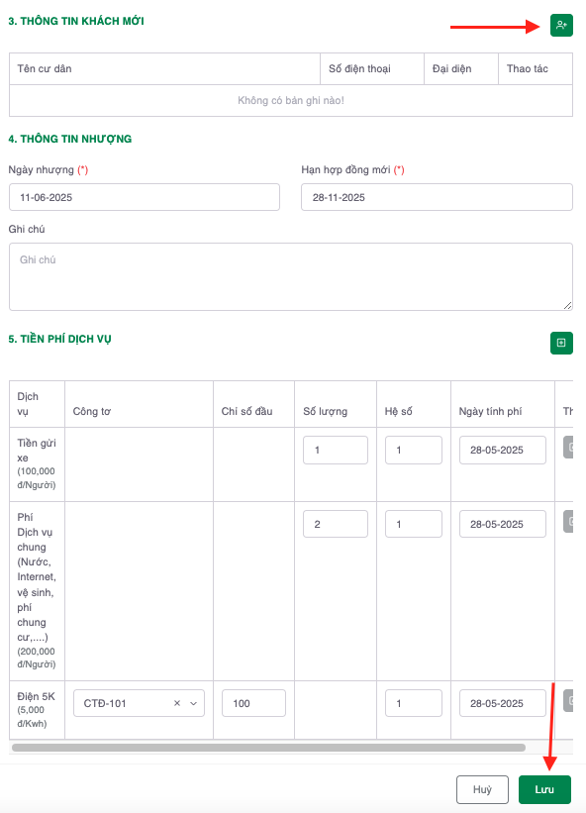Click the horizontal scrollbar under fee table

[268, 748]
